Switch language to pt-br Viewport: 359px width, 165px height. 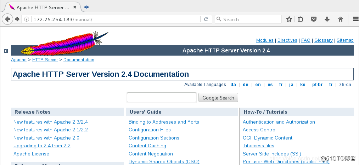317,85
